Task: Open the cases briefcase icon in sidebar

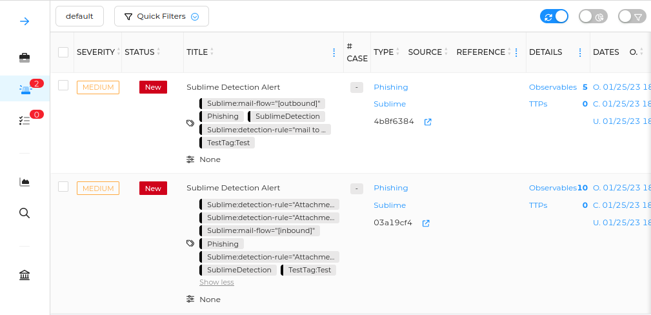Action: click(x=25, y=58)
